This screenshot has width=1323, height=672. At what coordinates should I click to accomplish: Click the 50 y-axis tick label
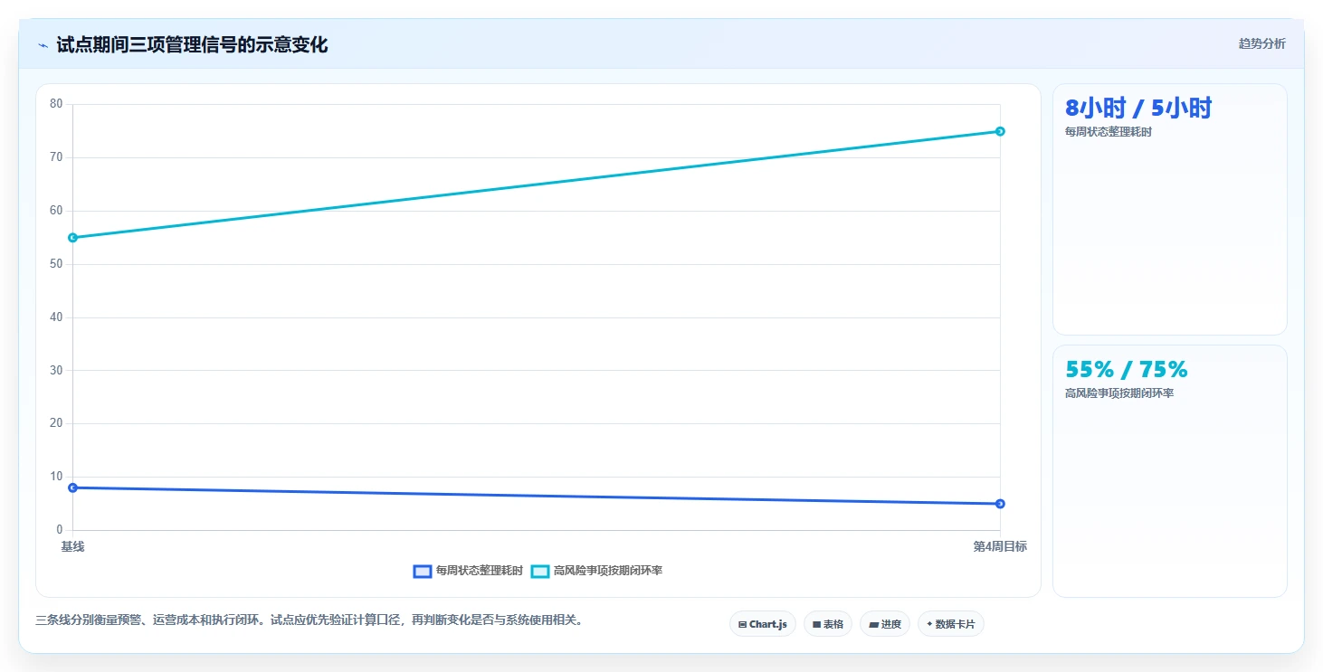coord(56,264)
